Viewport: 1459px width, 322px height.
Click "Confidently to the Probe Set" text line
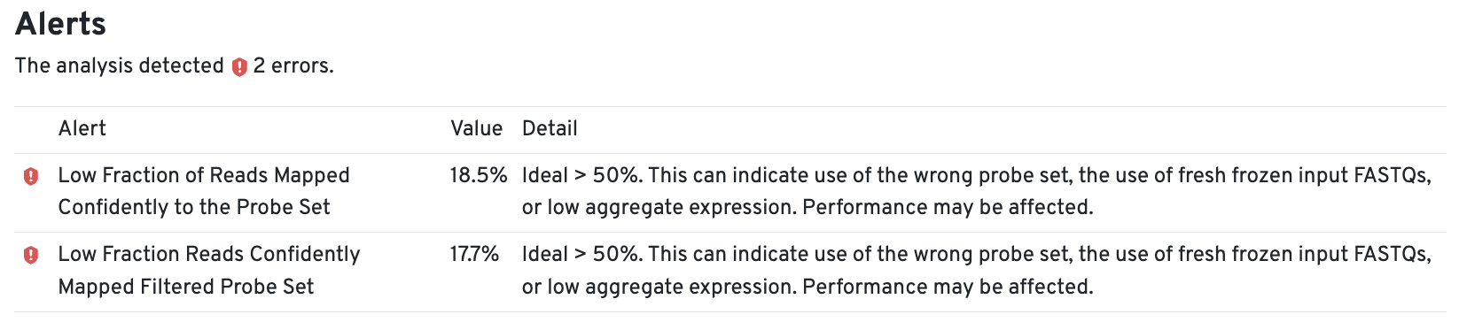pyautogui.click(x=194, y=207)
